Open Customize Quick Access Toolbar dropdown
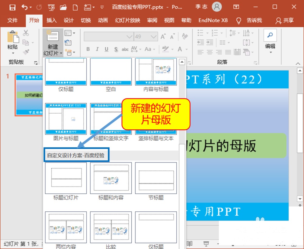This screenshot has width=304, height=249. click(x=102, y=8)
